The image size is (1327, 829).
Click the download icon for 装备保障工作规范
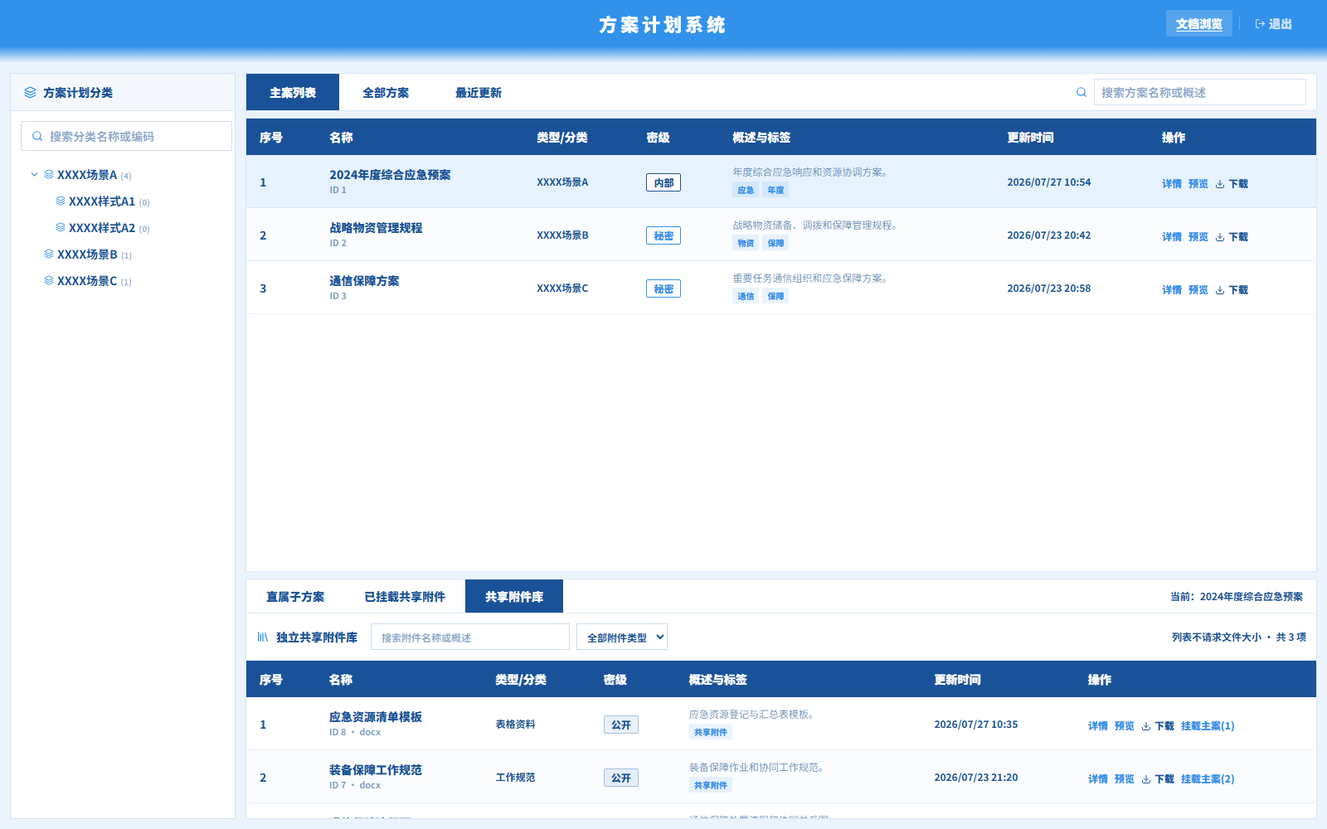1146,779
